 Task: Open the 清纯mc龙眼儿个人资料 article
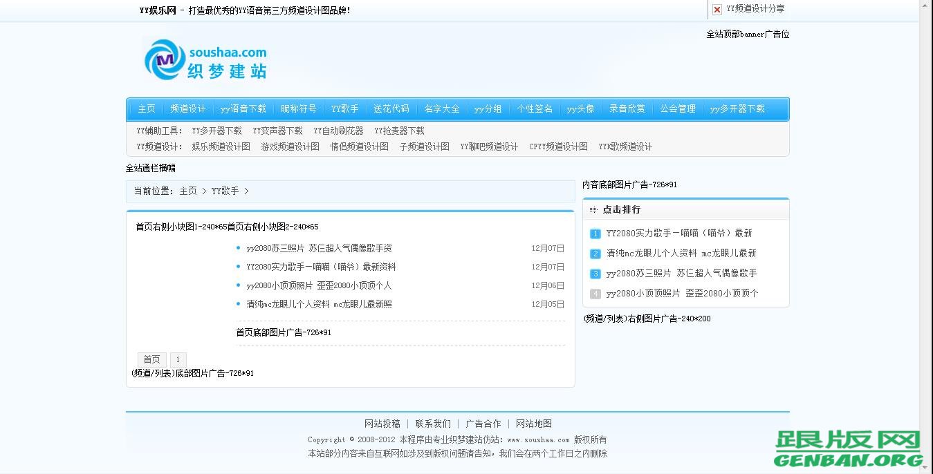click(x=318, y=303)
